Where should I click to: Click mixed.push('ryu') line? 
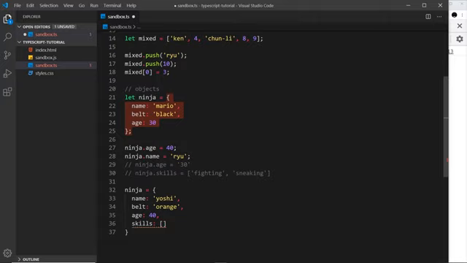(155, 56)
